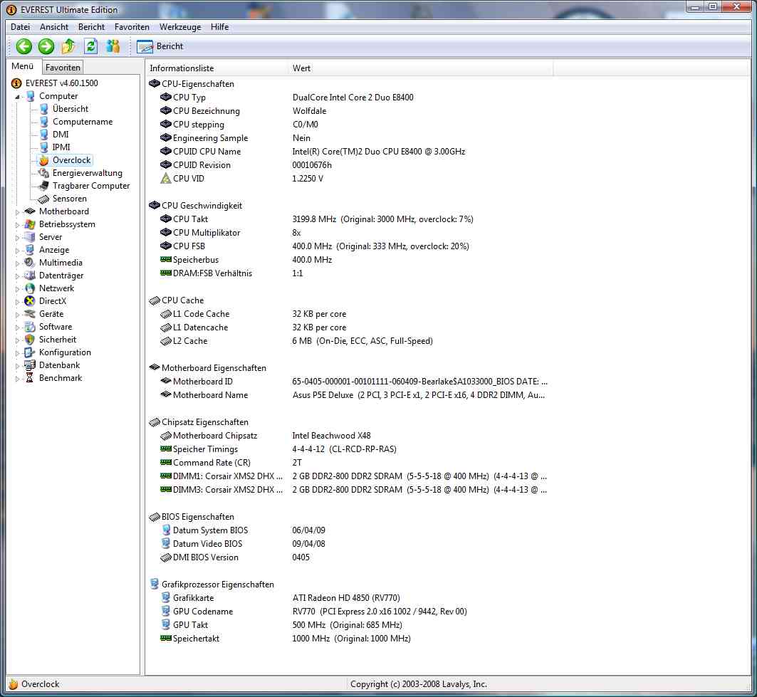The image size is (757, 697).
Task: Click the DMI icon in tree
Action: point(44,134)
